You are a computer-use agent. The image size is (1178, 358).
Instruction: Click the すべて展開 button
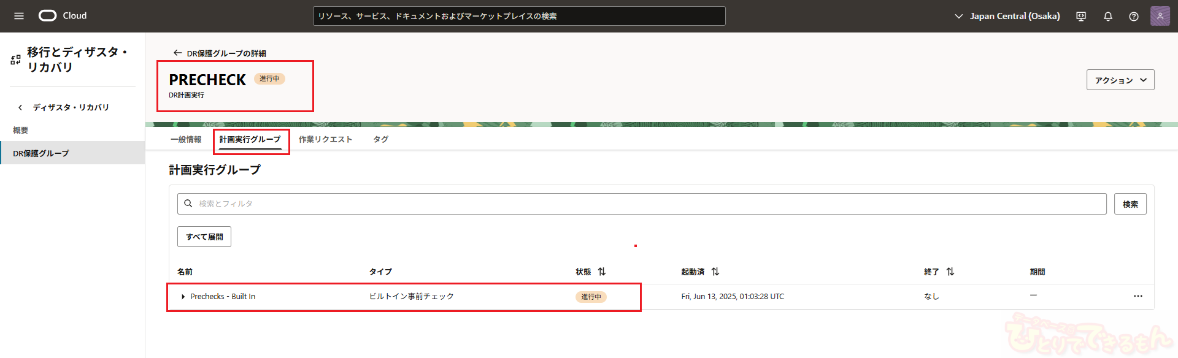point(204,237)
